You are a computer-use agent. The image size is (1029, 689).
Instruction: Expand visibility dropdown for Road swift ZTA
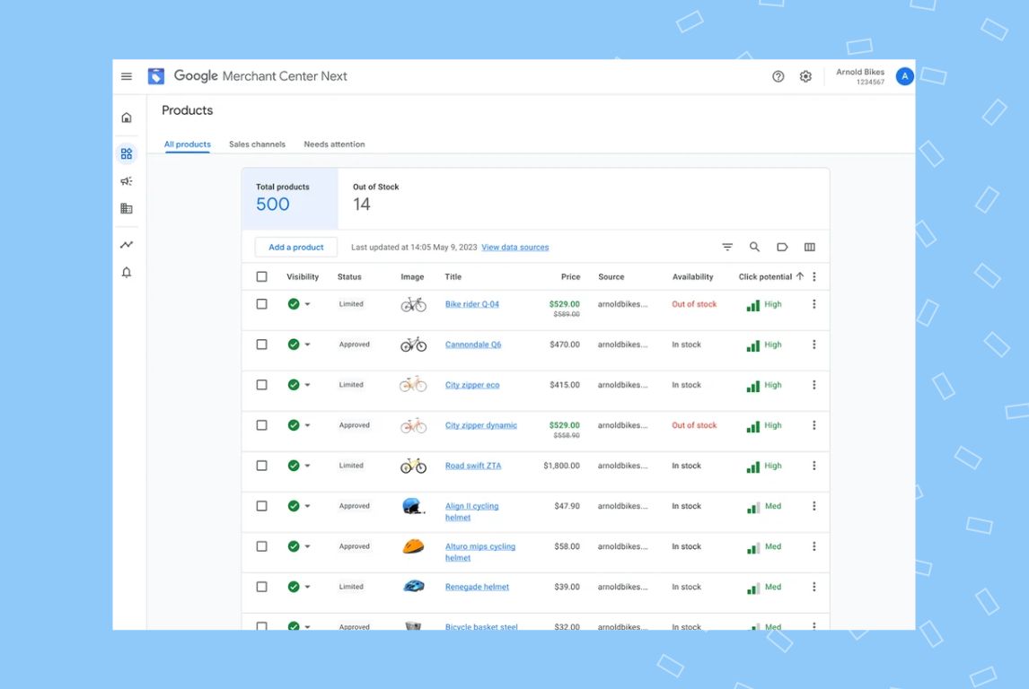click(307, 467)
